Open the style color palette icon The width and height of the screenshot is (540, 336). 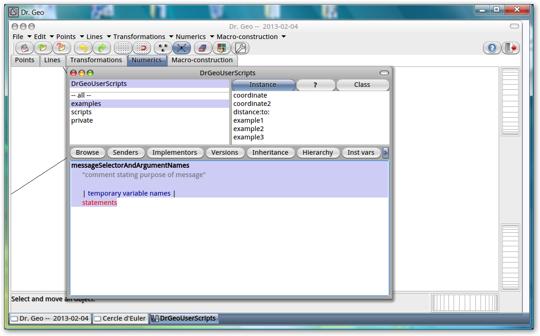tap(222, 48)
